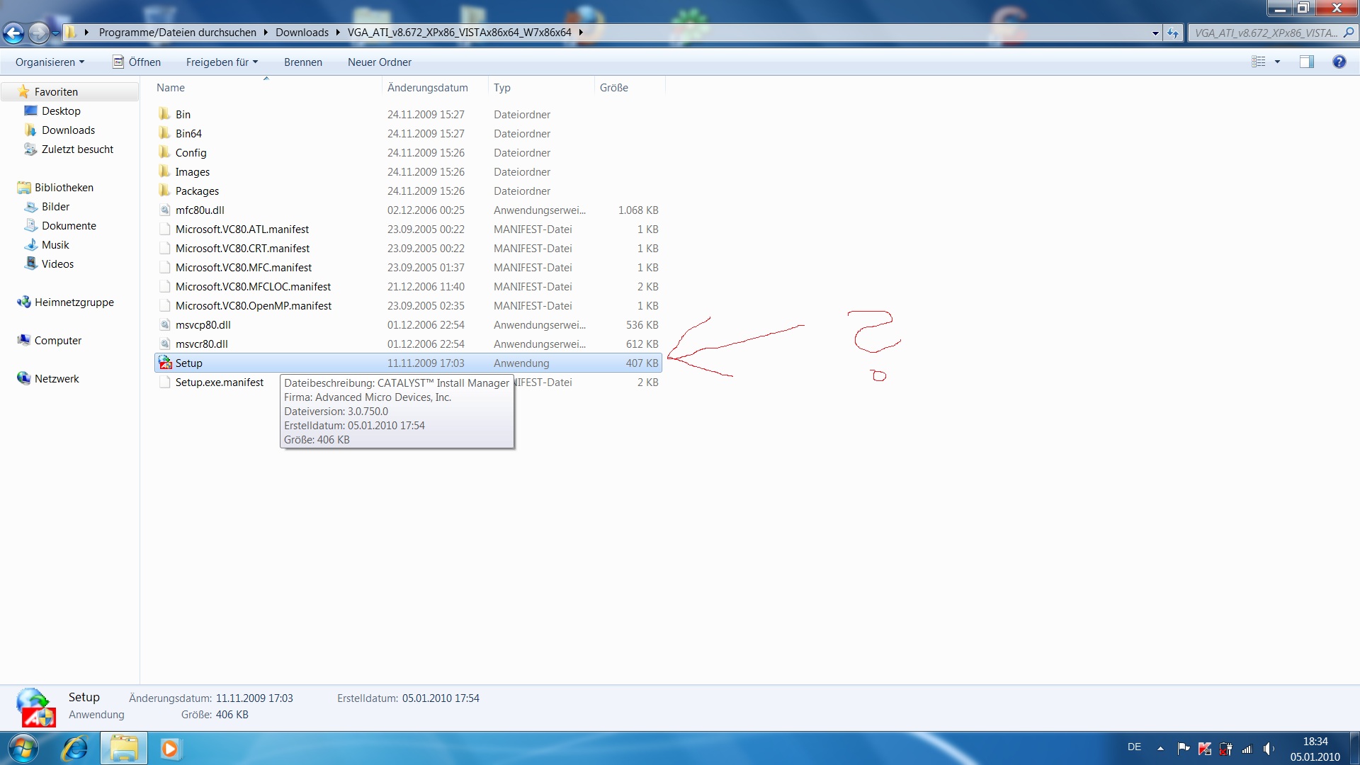Sort files by Änderungsdatum column header

pyautogui.click(x=428, y=88)
